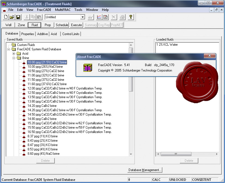The image size is (225, 183).
Task: Click the yellow question mark Help icon
Action: click(131, 17)
